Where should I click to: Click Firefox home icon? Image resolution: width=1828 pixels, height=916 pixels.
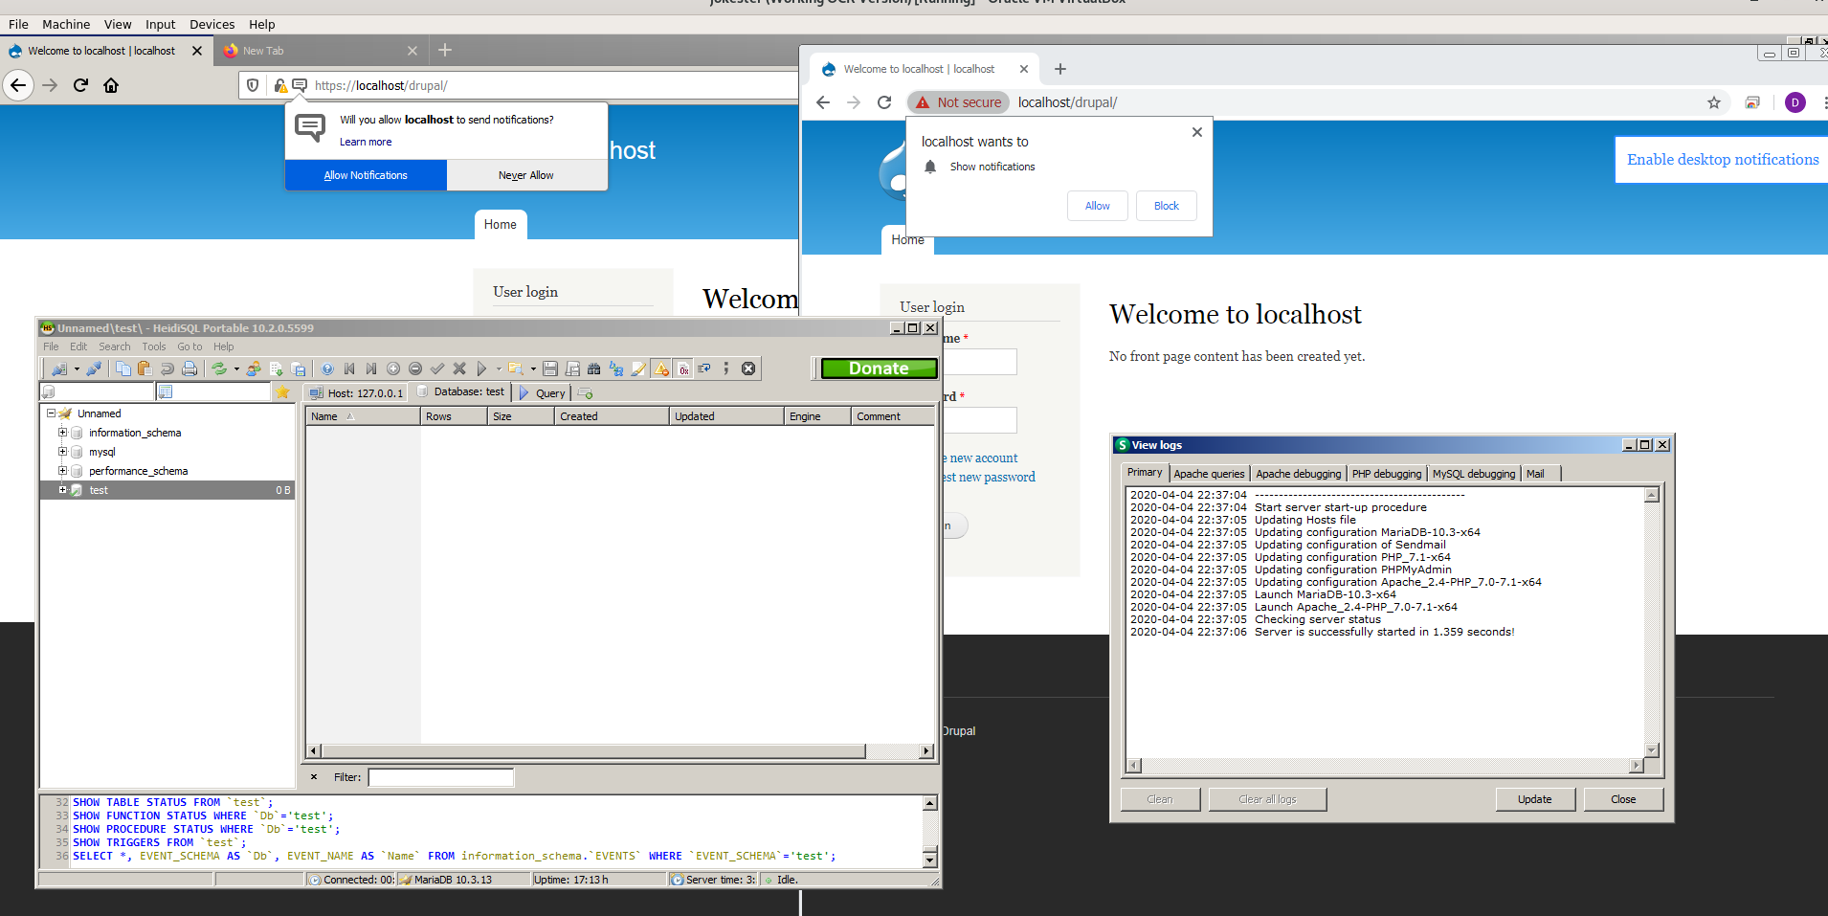pos(111,85)
